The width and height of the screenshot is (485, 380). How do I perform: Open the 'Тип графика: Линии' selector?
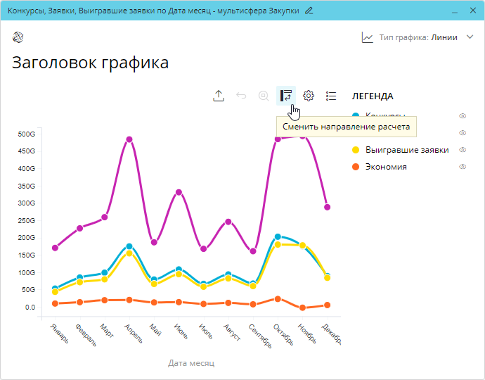tap(418, 37)
